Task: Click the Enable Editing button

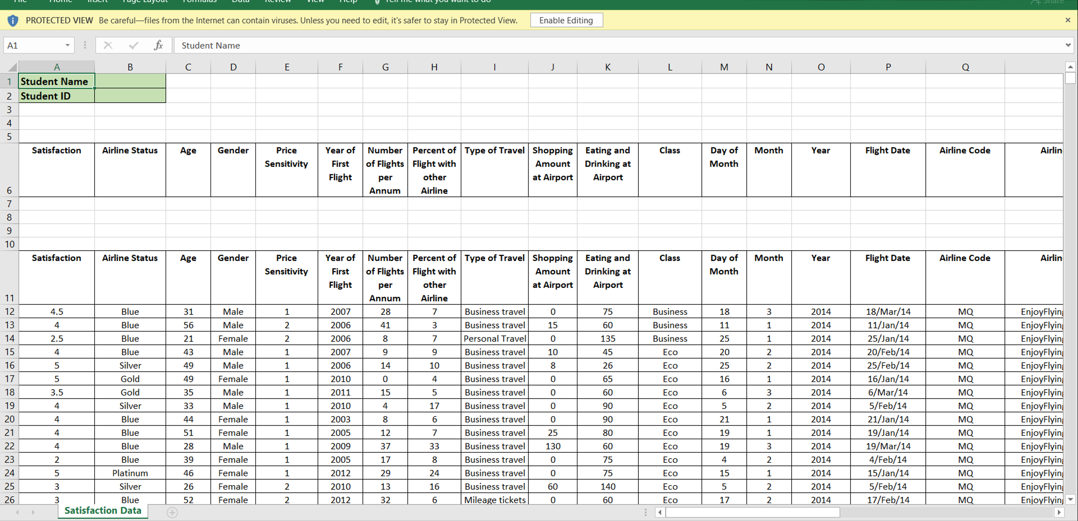Action: (x=566, y=20)
